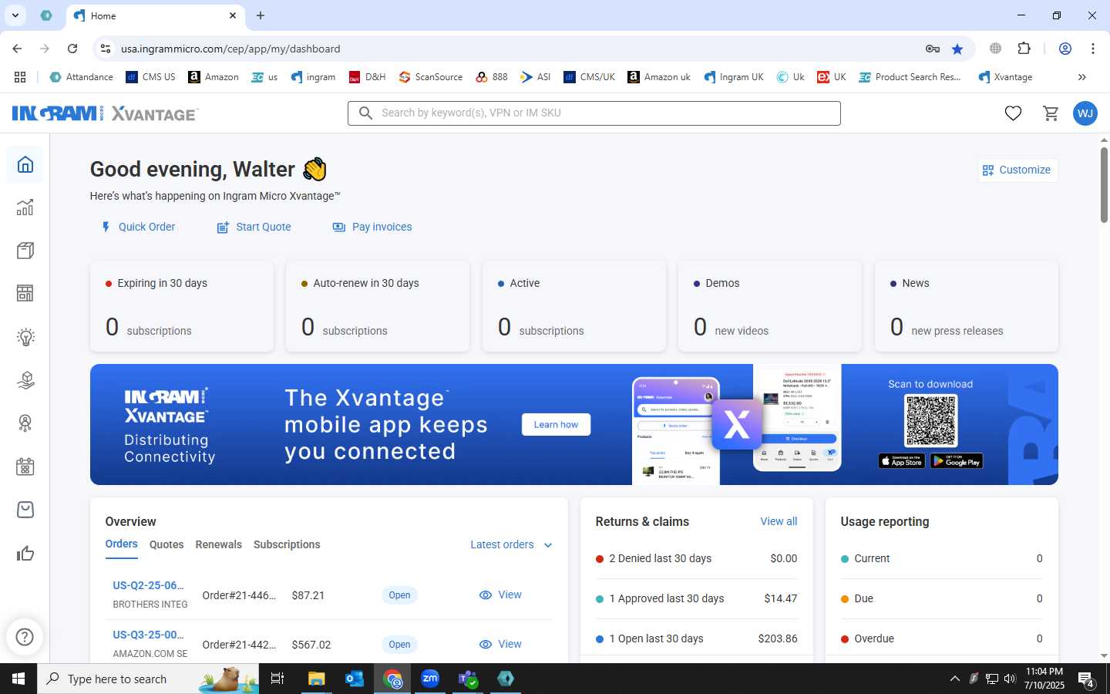Click the Customize button

pos(1017,170)
